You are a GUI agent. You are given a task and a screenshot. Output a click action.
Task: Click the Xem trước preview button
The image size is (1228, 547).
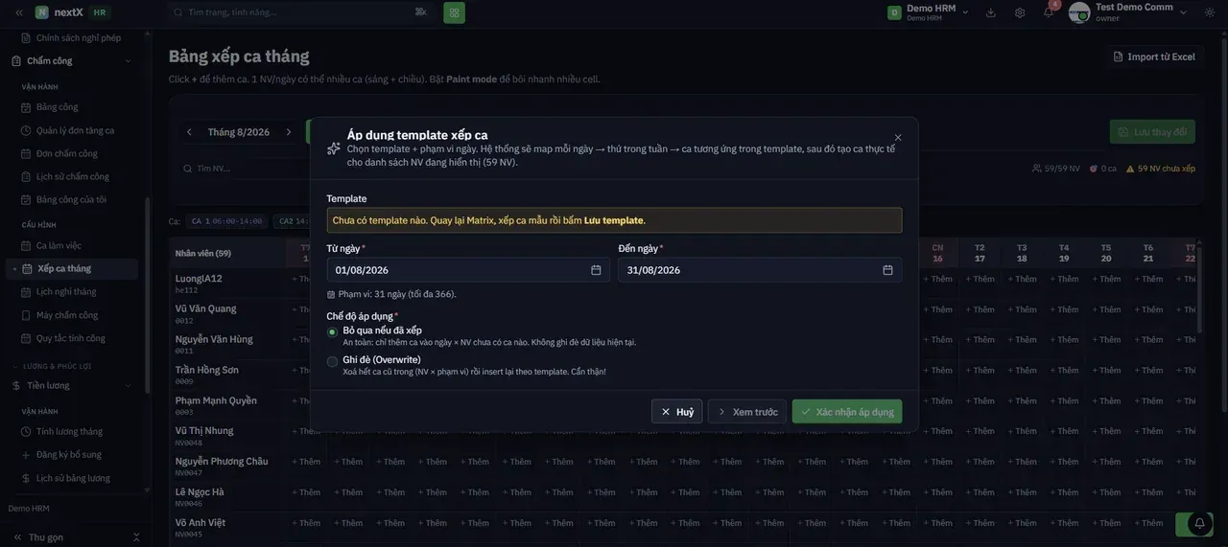tap(747, 412)
